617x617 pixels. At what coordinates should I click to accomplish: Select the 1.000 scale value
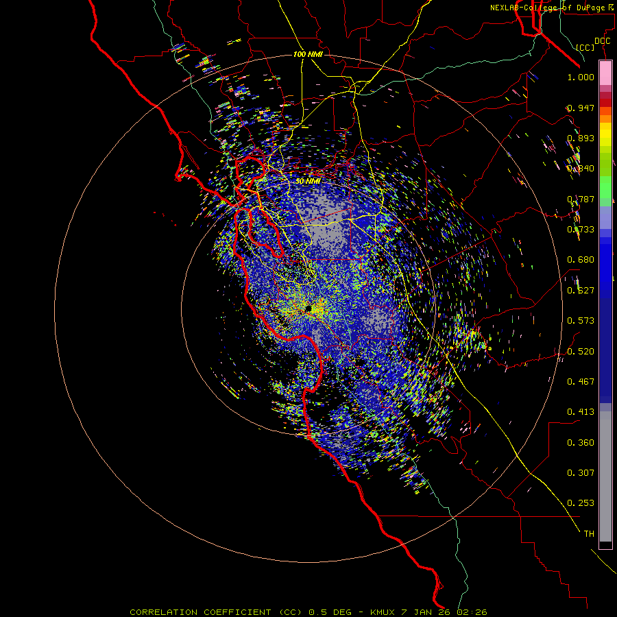click(x=581, y=77)
